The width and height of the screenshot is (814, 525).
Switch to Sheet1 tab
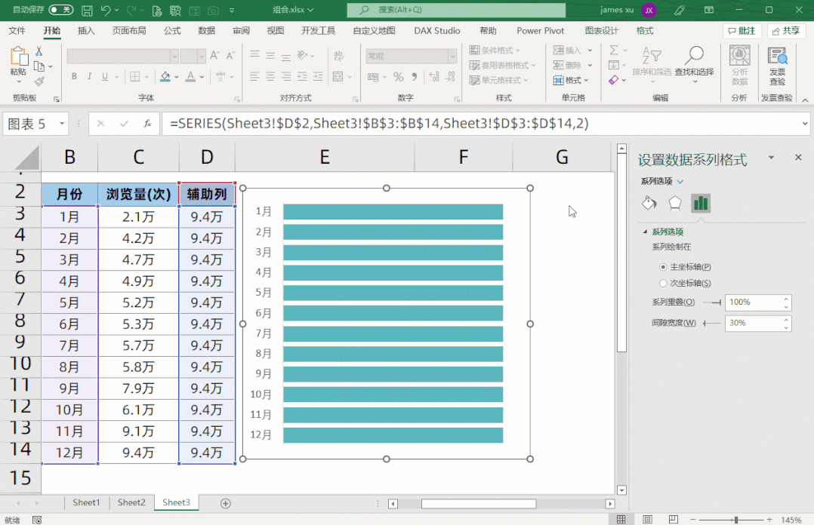(x=86, y=502)
